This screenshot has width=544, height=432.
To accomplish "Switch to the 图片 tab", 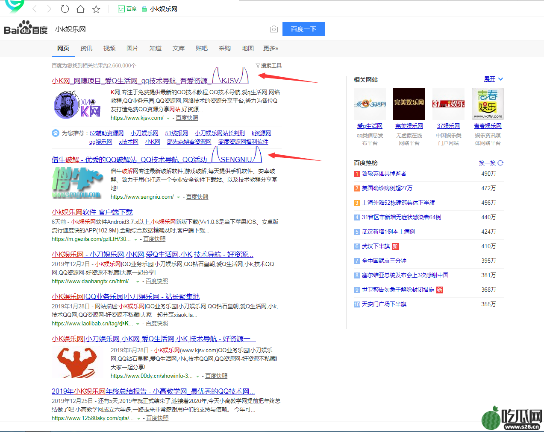I will (132, 48).
